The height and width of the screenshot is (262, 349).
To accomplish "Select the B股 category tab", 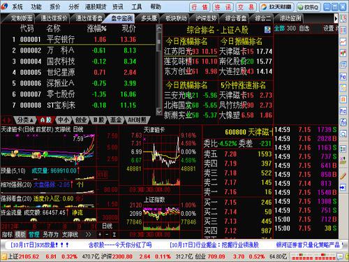I will pyautogui.click(x=98, y=120).
